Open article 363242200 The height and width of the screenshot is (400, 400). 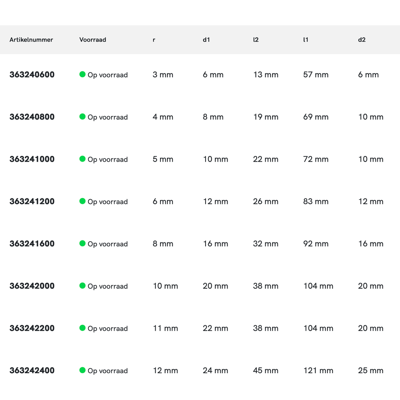coord(32,328)
